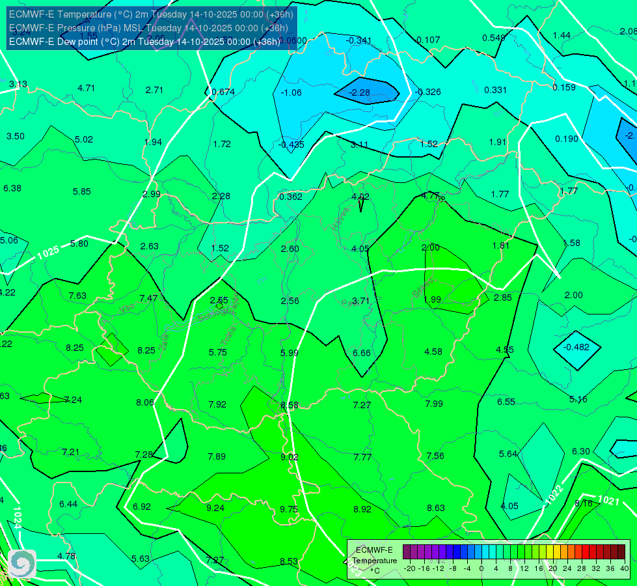
Task: Select the ECMWF-E Dew point 2m layer label
Action: click(145, 42)
